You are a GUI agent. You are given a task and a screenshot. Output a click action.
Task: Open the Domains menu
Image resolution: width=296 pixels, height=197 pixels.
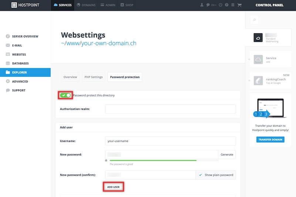click(86, 5)
